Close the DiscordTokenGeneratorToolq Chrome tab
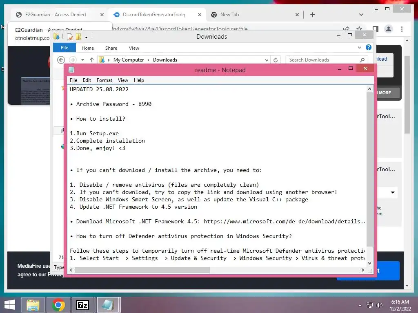The height and width of the screenshot is (313, 418). [199, 15]
